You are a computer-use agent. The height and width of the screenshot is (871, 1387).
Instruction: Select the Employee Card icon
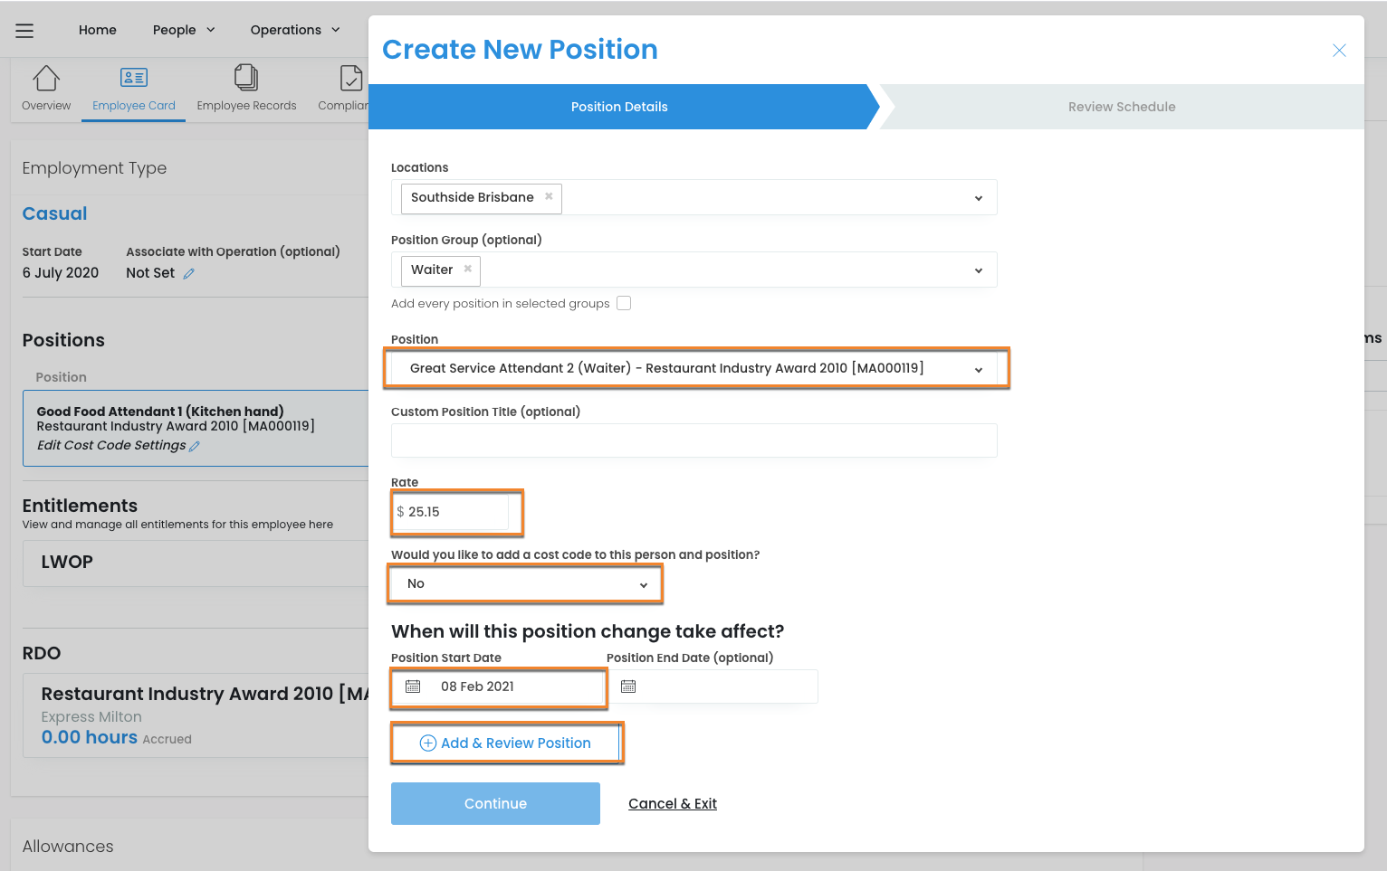pos(134,79)
